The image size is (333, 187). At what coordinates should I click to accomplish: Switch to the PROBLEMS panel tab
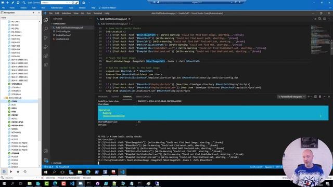[x=103, y=97]
